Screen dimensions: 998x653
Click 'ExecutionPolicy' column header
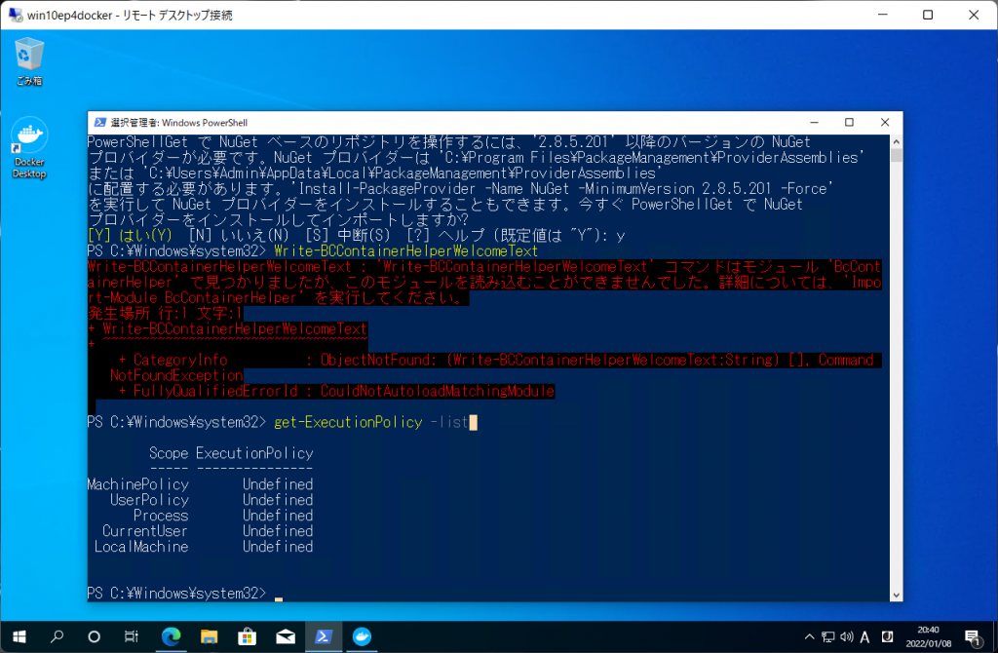tap(254, 453)
